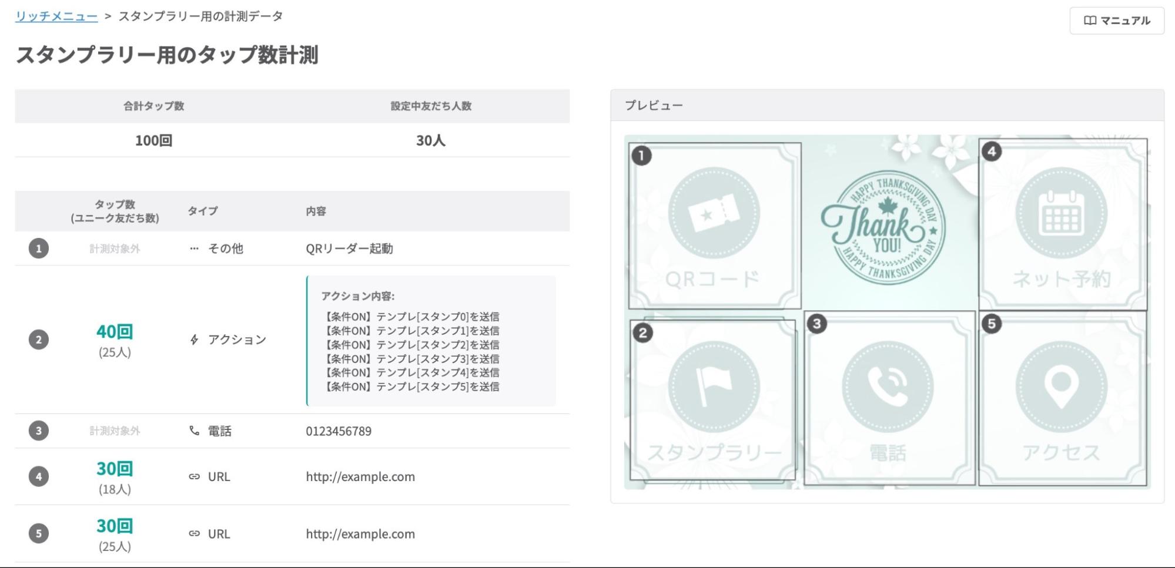The height and width of the screenshot is (568, 1175).
Task: Click the flag icon for スタンプラリー
Action: [x=714, y=386]
